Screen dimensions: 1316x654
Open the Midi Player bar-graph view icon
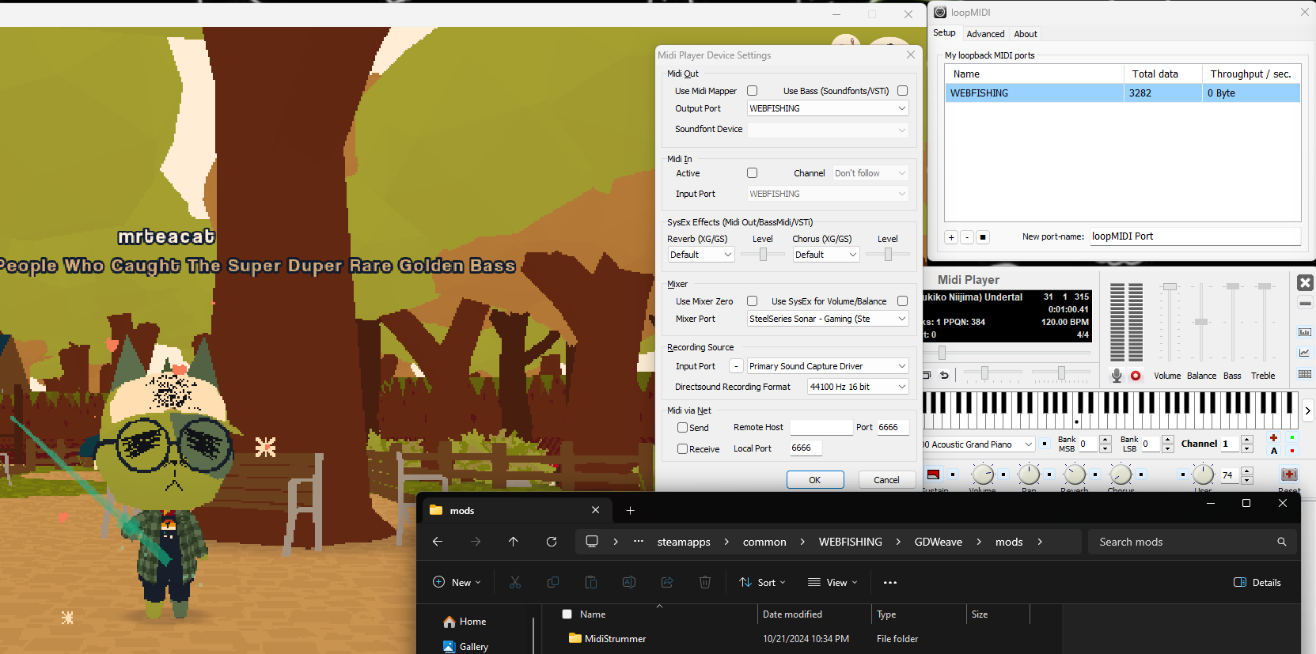(1305, 332)
